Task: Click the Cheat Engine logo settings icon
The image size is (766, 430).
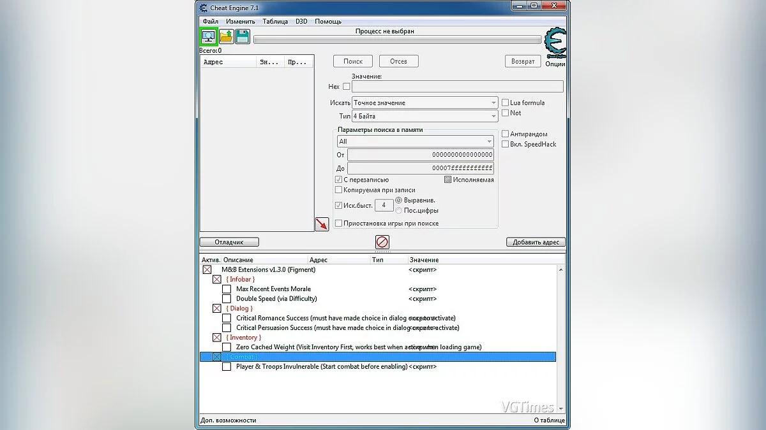Action: (x=555, y=43)
